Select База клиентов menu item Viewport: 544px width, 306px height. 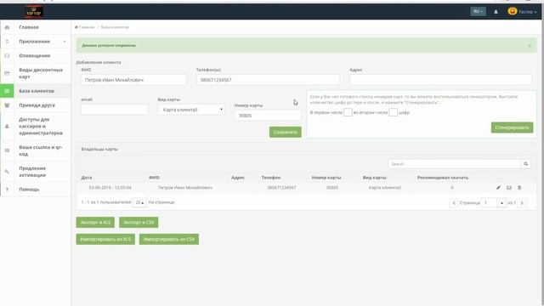click(37, 91)
